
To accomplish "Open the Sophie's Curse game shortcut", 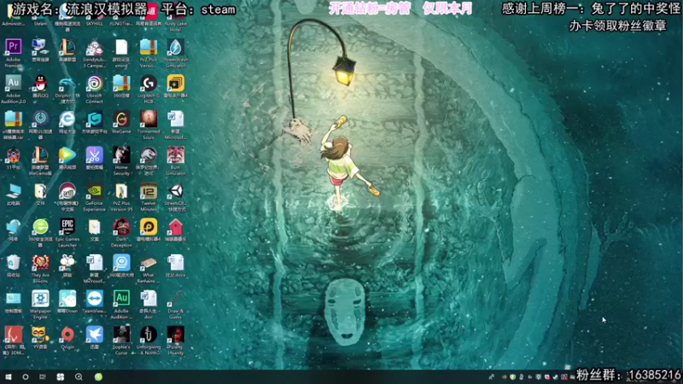I will (121, 335).
